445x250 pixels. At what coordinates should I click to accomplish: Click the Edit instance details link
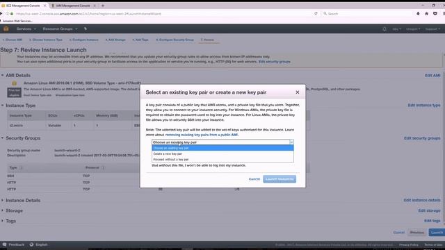(x=422, y=200)
